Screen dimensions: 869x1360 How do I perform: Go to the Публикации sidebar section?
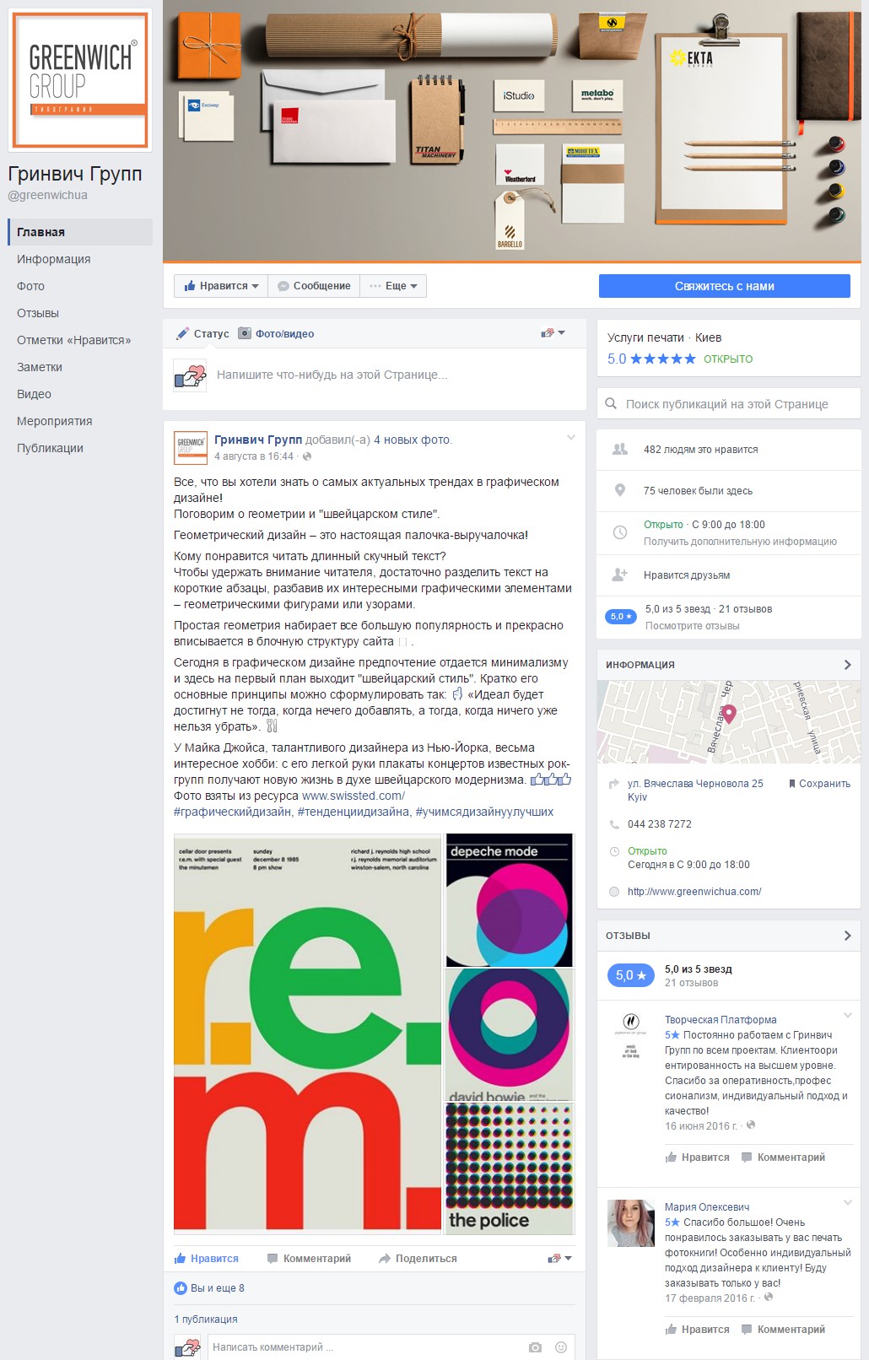click(80, 448)
